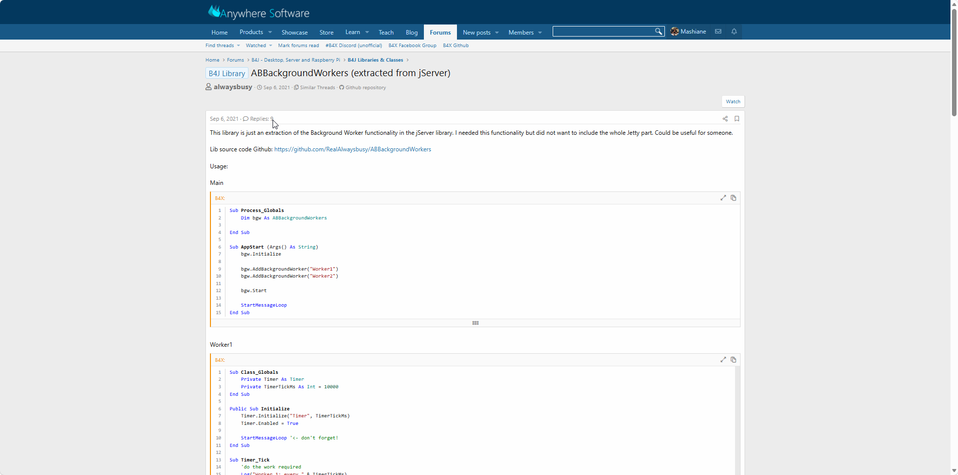Viewport: 958px width, 475px height.
Task: Open the B4X Facebook Group link
Action: point(412,46)
